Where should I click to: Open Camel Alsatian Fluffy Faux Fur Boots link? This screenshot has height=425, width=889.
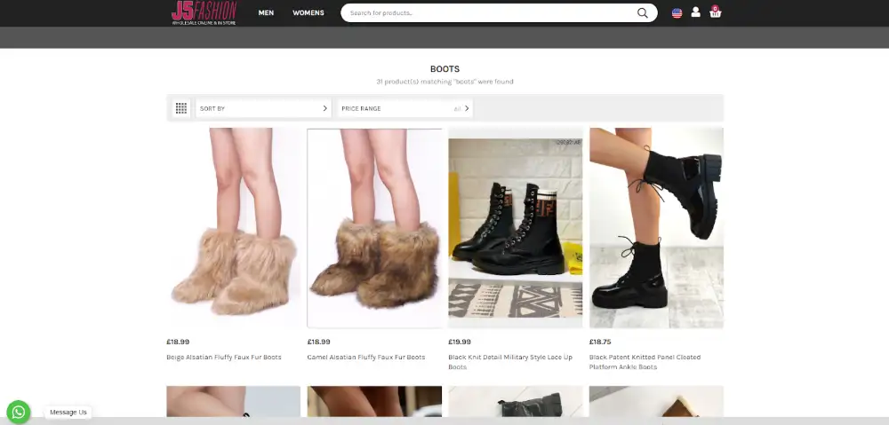pyautogui.click(x=366, y=357)
